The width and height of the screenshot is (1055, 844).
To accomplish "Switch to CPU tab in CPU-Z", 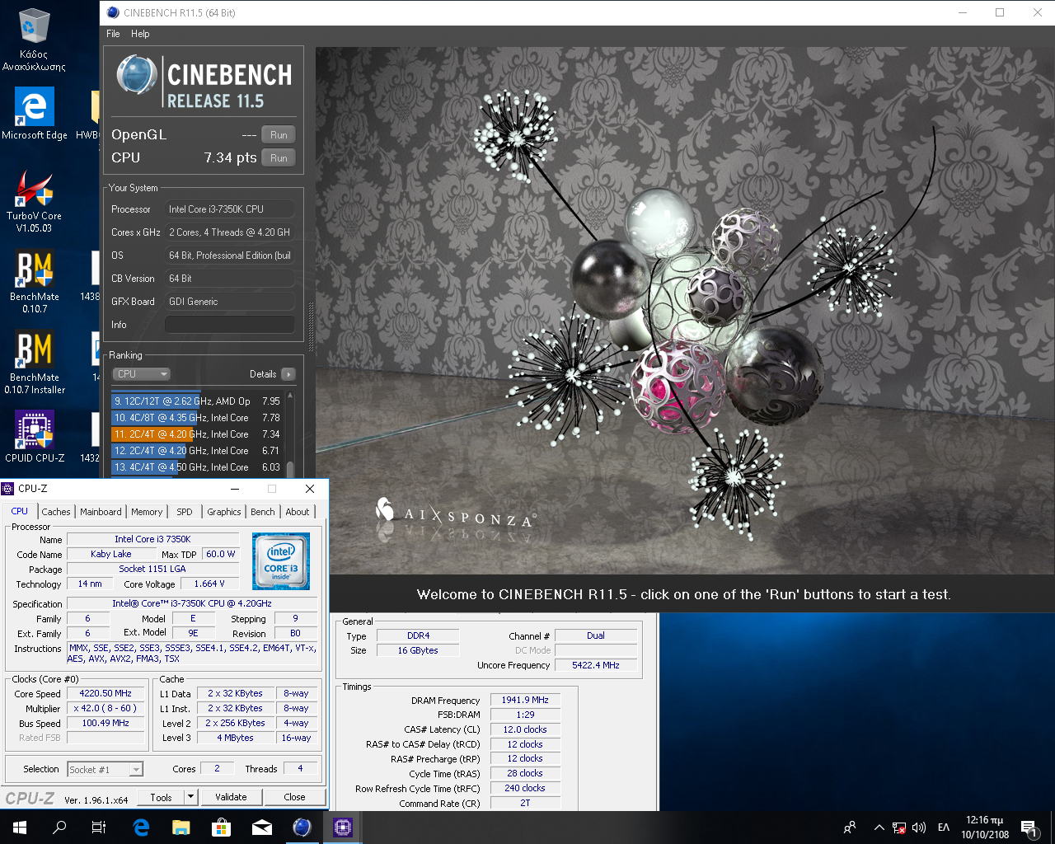I will coord(20,511).
